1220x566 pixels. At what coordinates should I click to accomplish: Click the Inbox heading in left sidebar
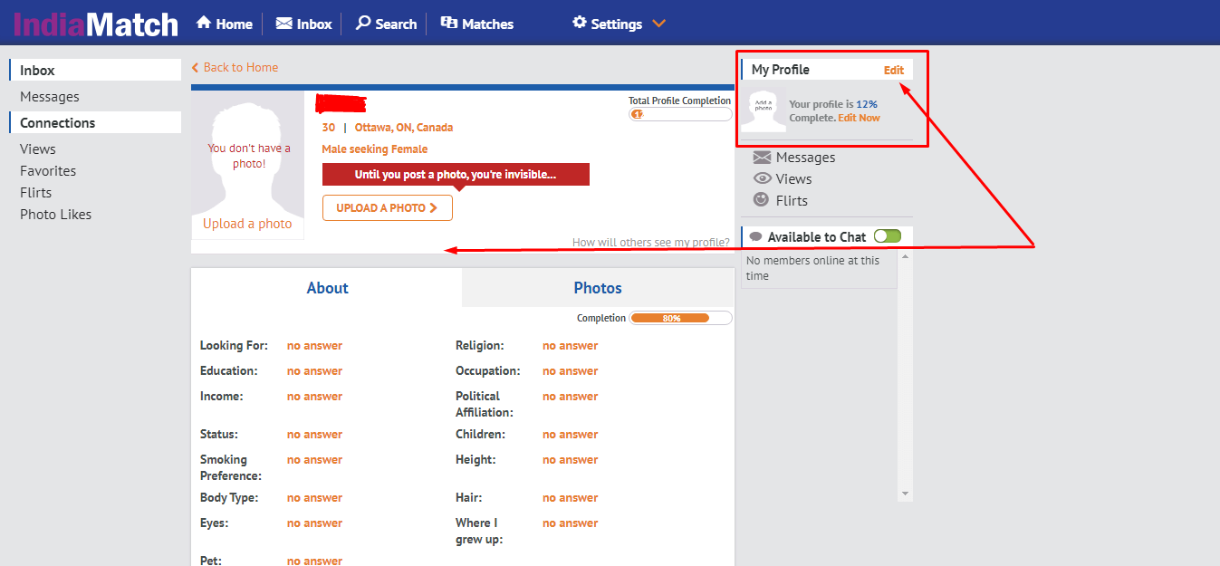click(x=95, y=70)
